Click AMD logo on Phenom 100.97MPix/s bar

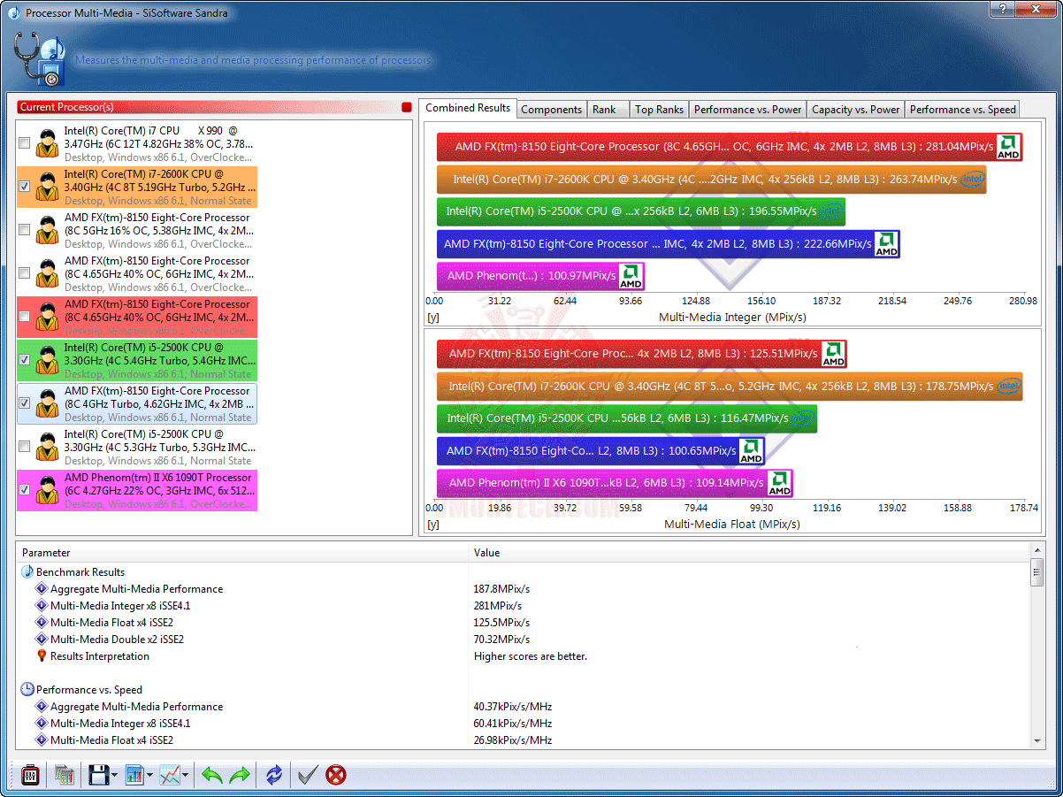click(631, 276)
